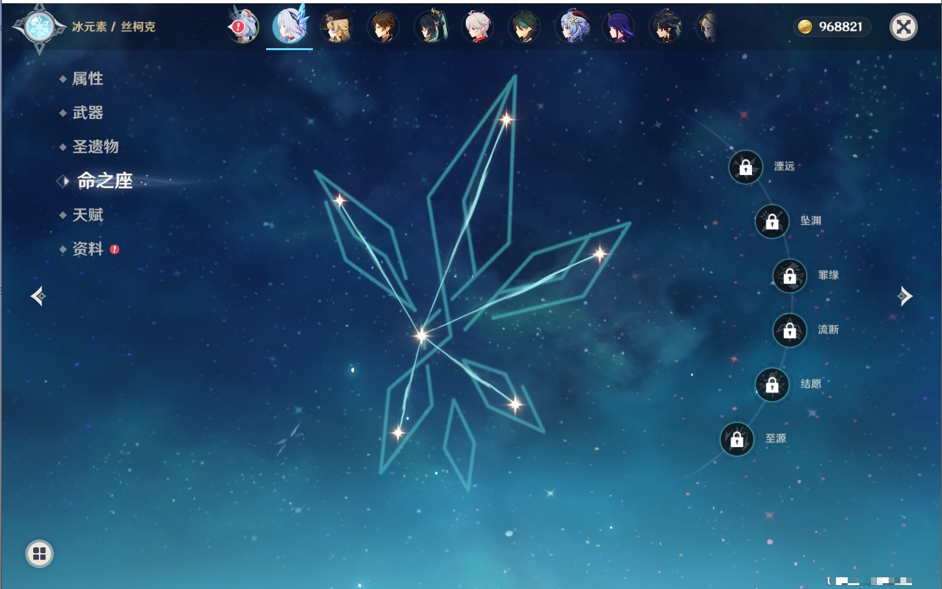The height and width of the screenshot is (589, 942).
Task: Click the Mora coin balance 968821
Action: [x=832, y=27]
